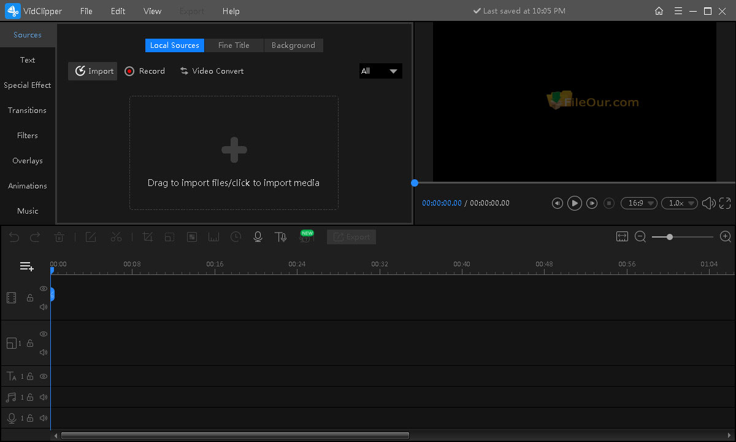Switch to the Fine Title tab

[x=234, y=45]
